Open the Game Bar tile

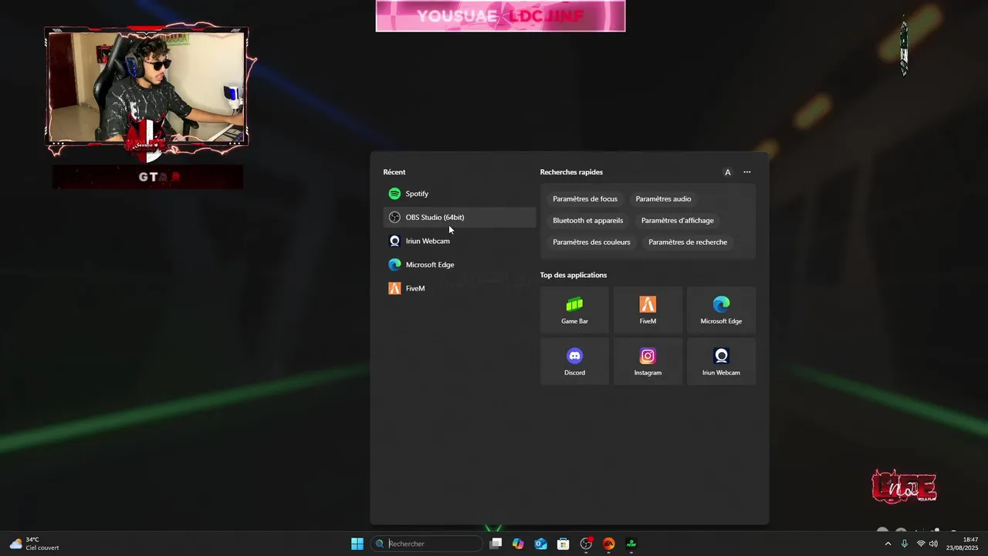[x=574, y=310]
